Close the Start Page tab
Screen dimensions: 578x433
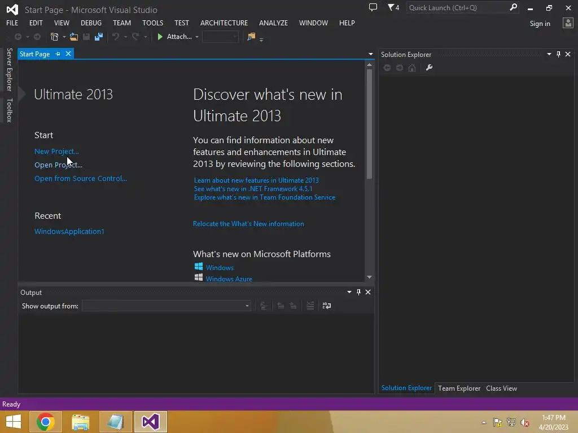(x=68, y=54)
